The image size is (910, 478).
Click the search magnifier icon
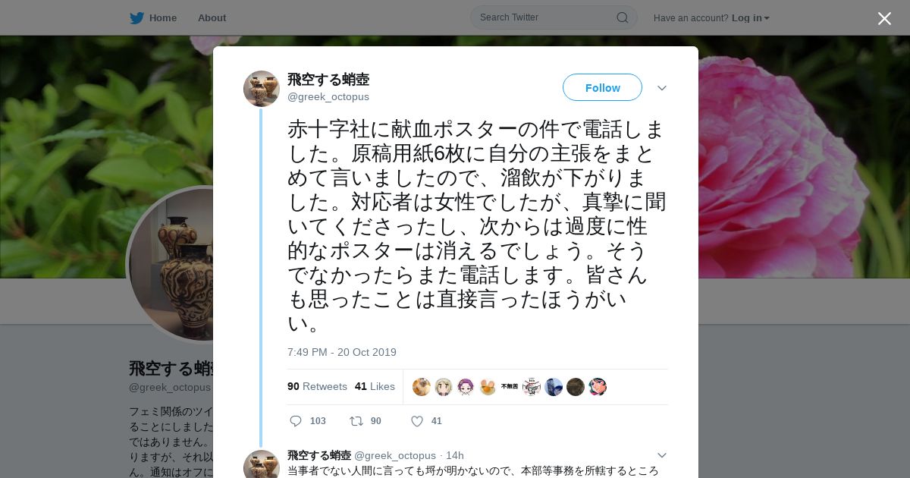[622, 17]
